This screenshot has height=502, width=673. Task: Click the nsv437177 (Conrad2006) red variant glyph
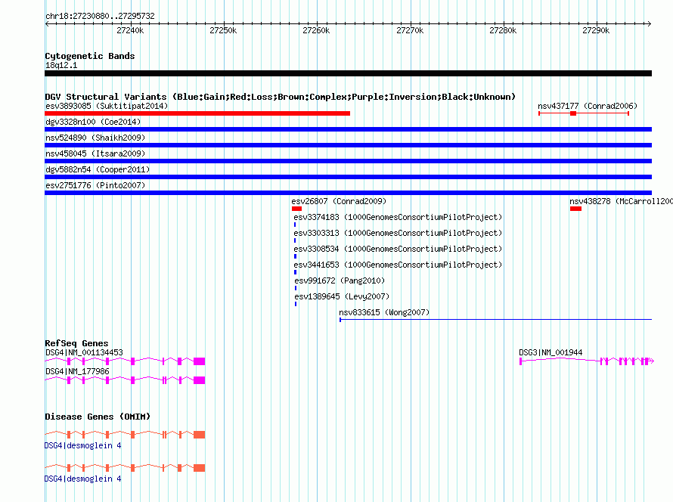584,113
